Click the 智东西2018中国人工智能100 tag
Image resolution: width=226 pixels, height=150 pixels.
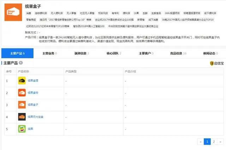pyautogui.click(x=89, y=26)
